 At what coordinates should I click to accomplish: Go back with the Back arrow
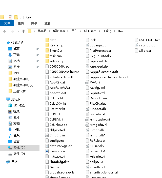pyautogui.click(x=5, y=31)
